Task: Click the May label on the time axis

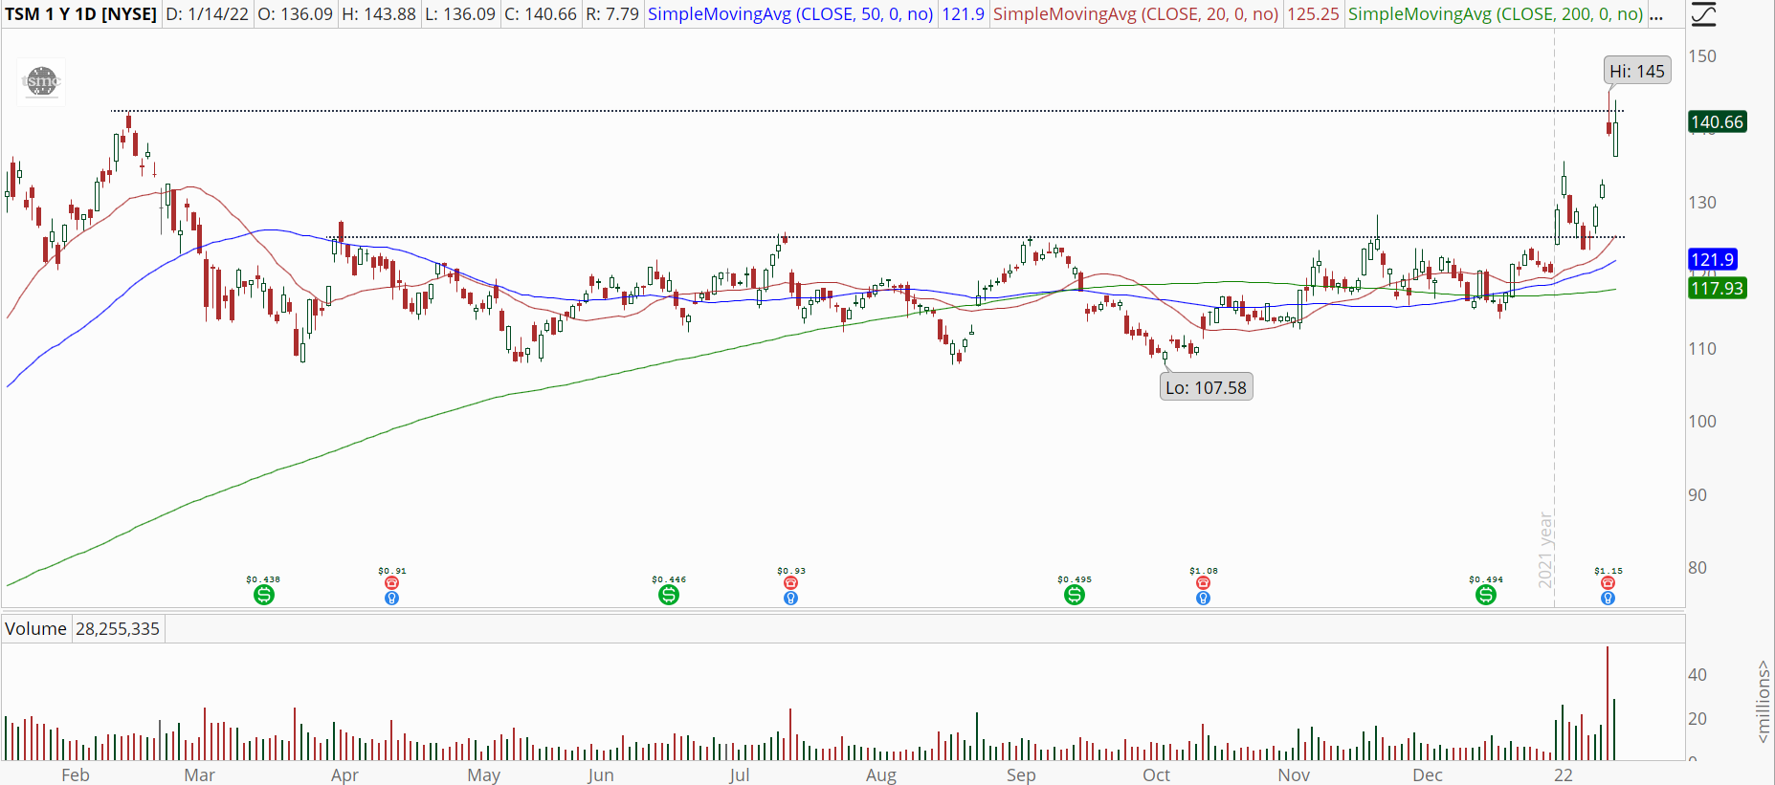Action: (x=484, y=774)
